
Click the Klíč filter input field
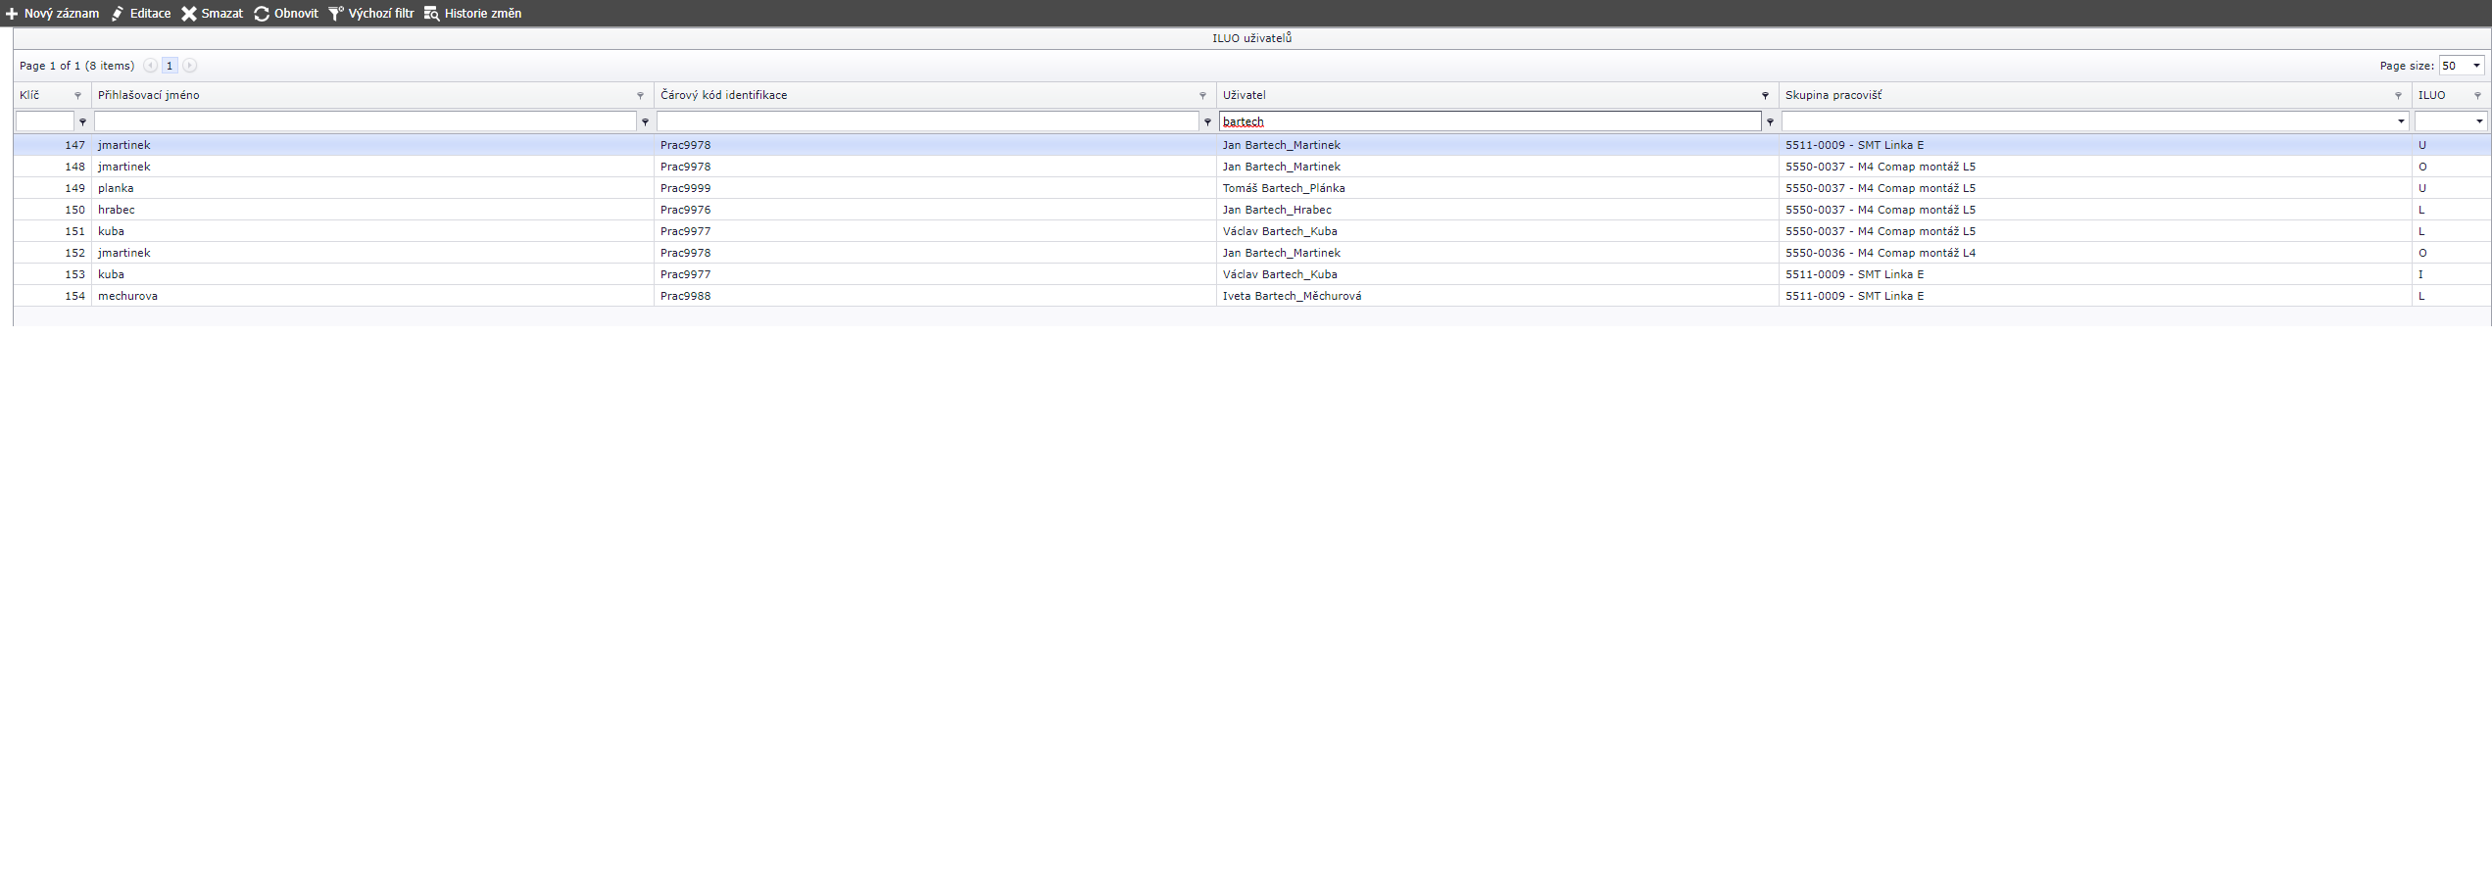[x=45, y=121]
